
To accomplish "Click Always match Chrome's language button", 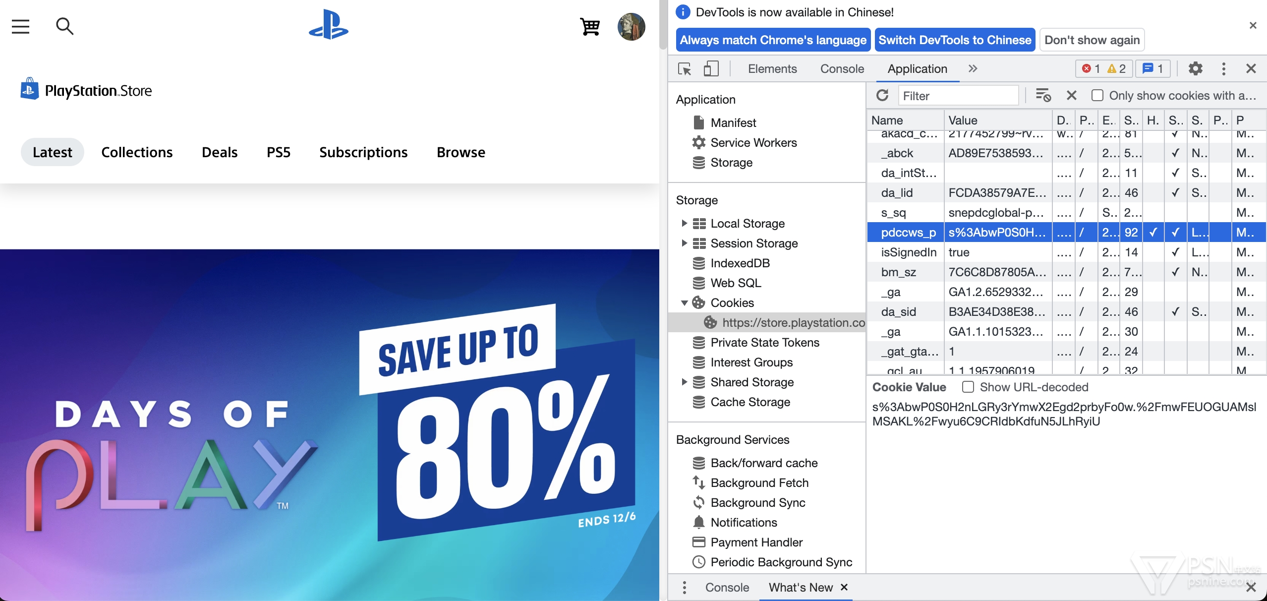I will pos(773,40).
